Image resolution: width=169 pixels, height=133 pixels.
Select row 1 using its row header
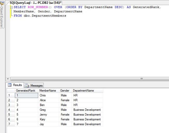tap(11, 95)
